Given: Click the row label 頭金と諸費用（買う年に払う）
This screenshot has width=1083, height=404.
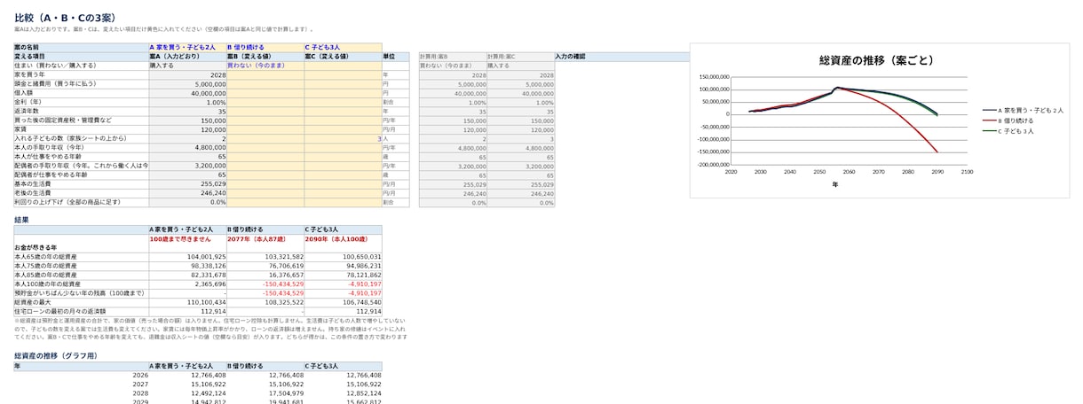Looking at the screenshot, I should (81, 84).
